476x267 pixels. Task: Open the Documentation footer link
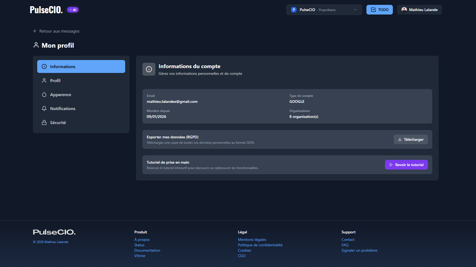point(147,250)
